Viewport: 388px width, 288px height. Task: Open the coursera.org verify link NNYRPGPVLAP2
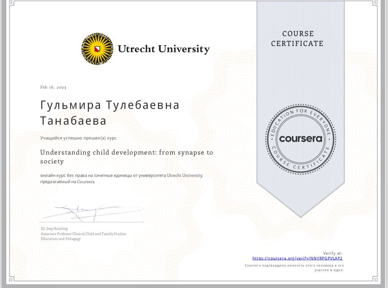[297, 258]
